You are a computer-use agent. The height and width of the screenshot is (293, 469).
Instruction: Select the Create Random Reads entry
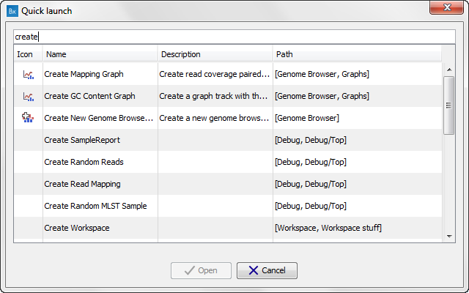coord(228,162)
